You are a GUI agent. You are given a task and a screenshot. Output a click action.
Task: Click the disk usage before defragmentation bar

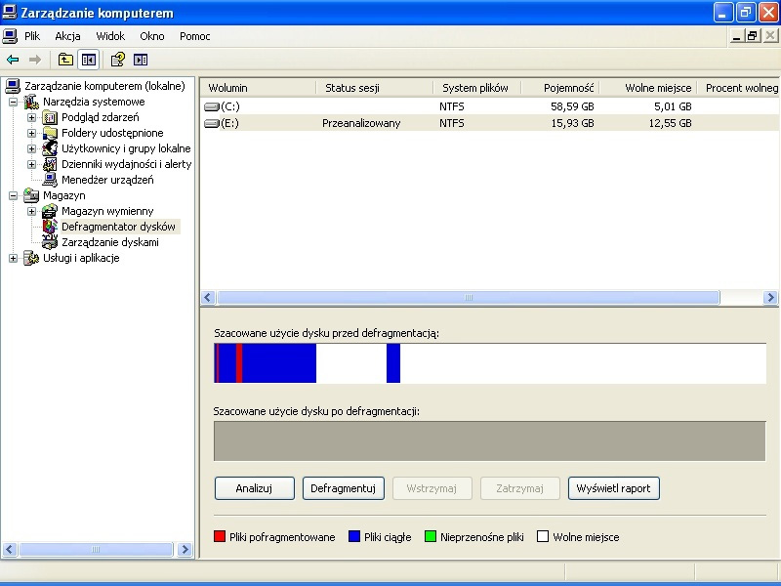pos(490,363)
